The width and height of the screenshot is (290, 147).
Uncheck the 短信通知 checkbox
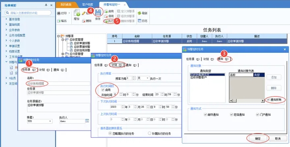pyautogui.click(x=231, y=115)
